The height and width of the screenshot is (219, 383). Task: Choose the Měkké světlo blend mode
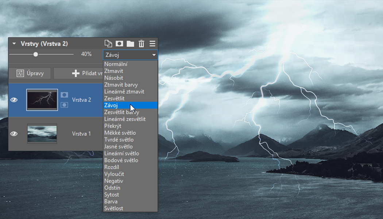(131, 133)
